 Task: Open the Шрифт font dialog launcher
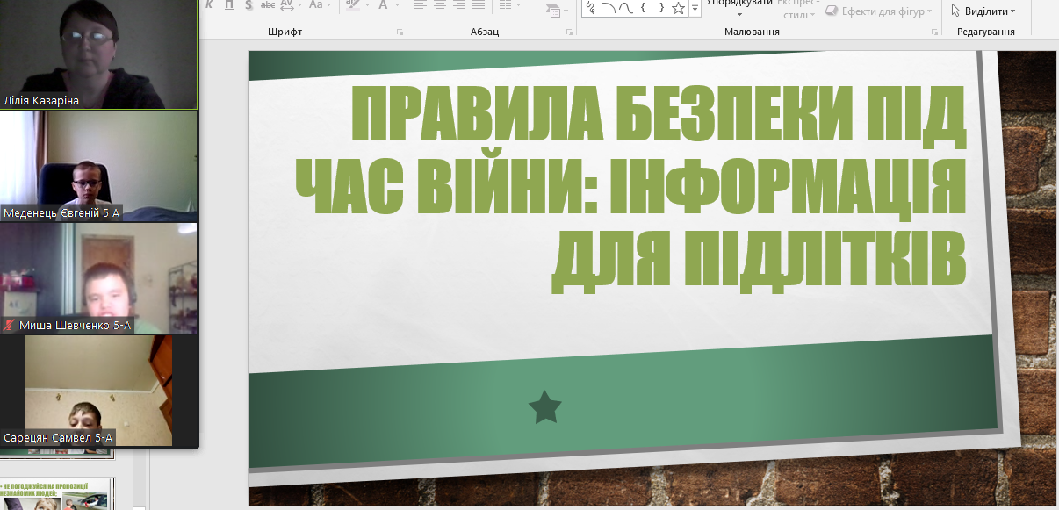point(400,32)
